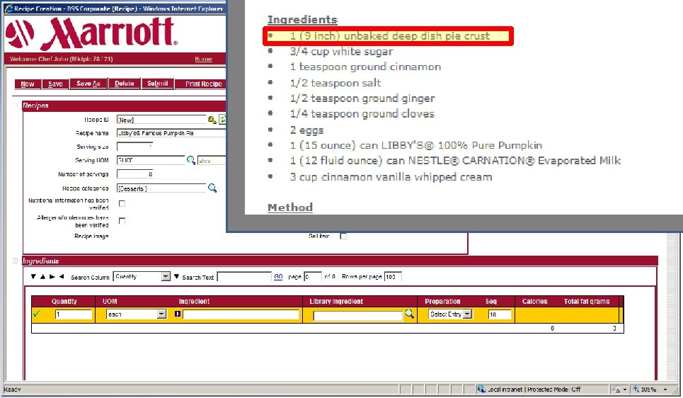Open the Search Column Quantity dropdown
Image resolution: width=683 pixels, height=398 pixels.
pyautogui.click(x=166, y=276)
